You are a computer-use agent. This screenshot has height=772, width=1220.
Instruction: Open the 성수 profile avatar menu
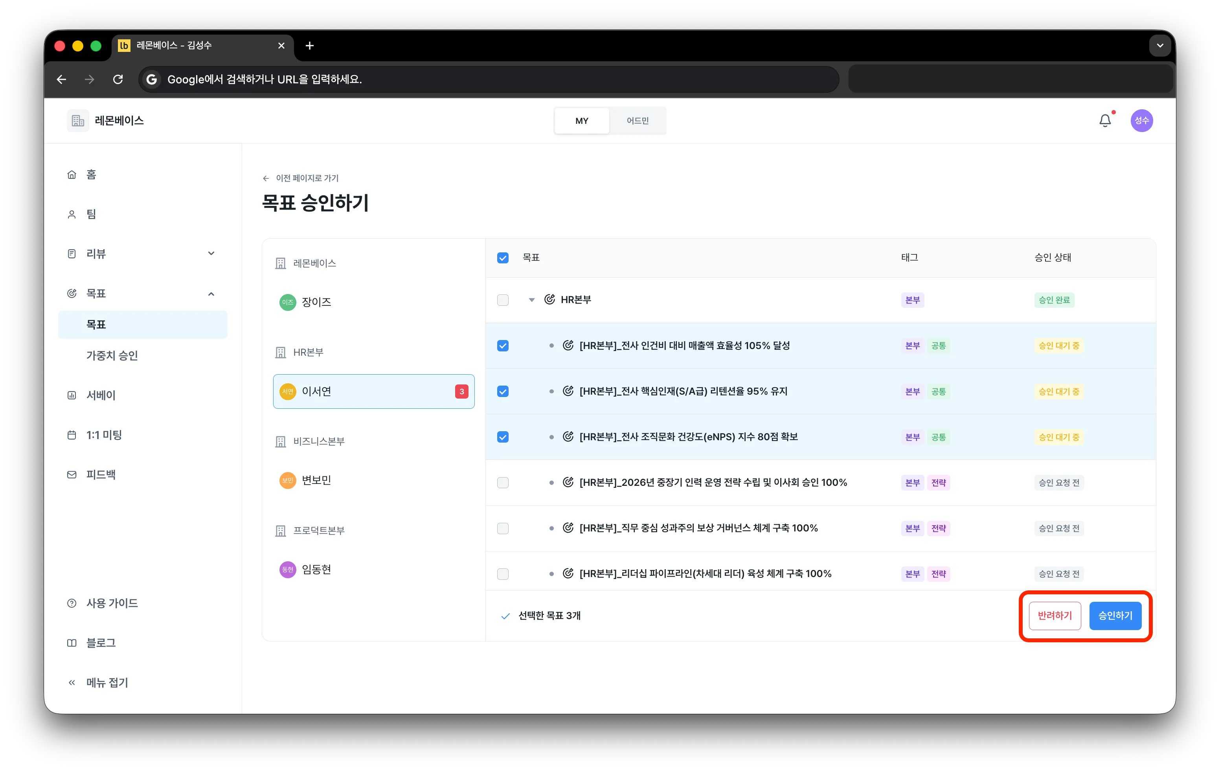pyautogui.click(x=1141, y=121)
